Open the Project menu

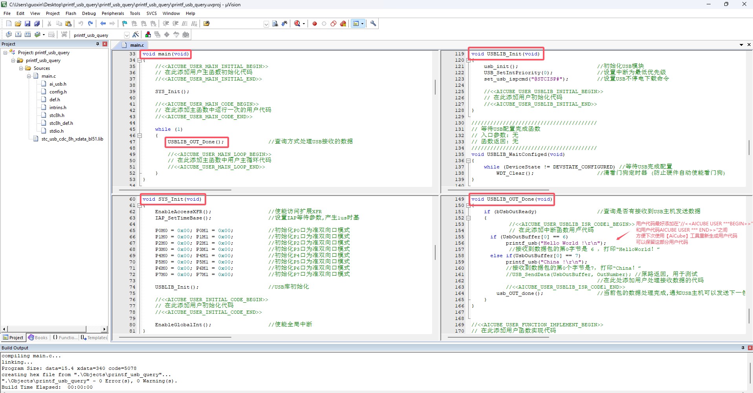[x=53, y=13]
